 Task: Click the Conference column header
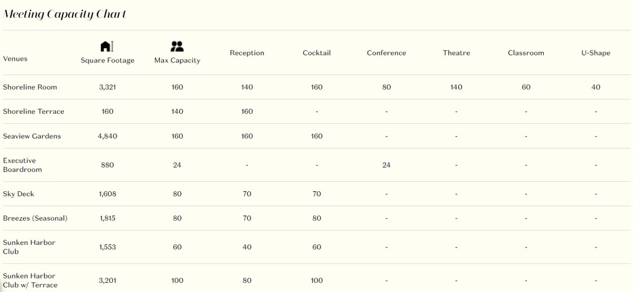tap(386, 53)
